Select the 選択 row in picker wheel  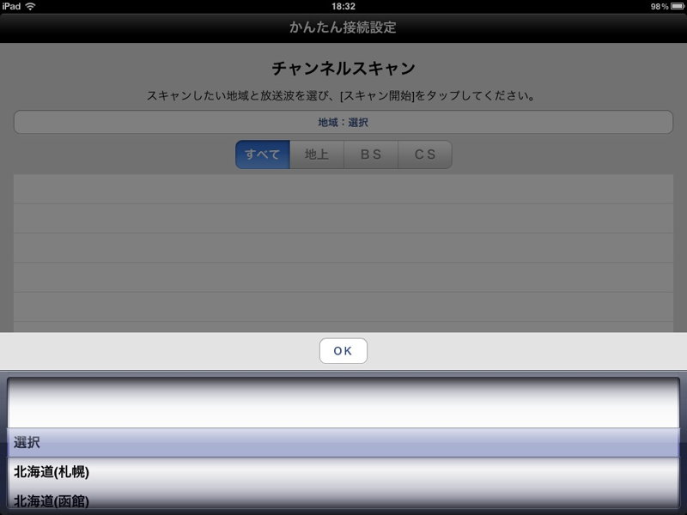tap(343, 443)
